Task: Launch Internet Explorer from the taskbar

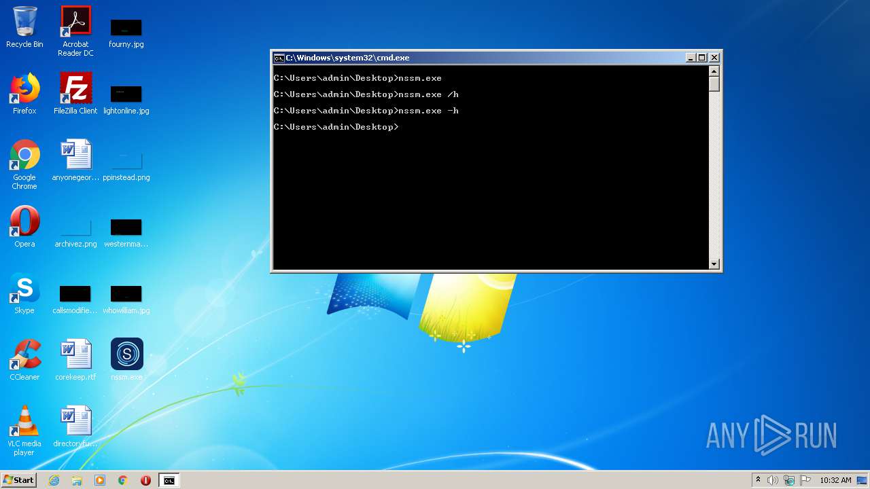Action: click(x=54, y=480)
